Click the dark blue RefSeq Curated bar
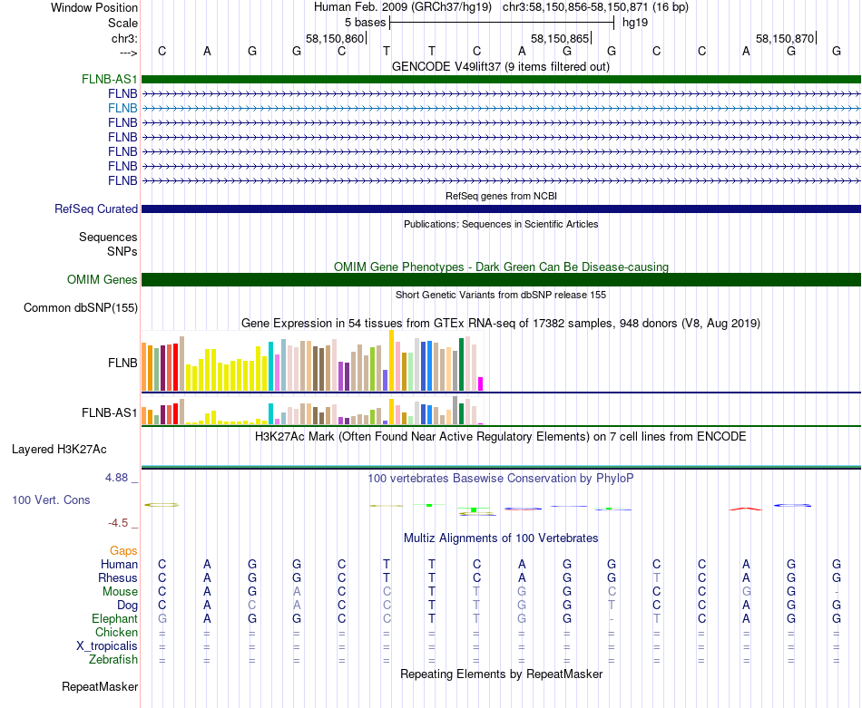This screenshot has width=862, height=708. 501,209
